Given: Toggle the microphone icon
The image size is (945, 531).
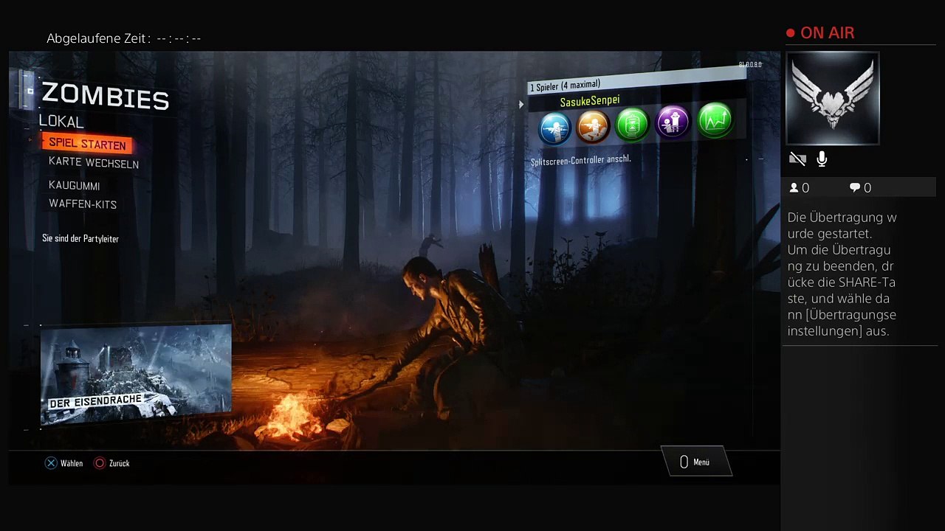Looking at the screenshot, I should coord(822,159).
